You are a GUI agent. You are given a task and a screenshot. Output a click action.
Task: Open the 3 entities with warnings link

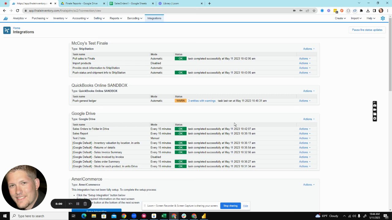202,101
